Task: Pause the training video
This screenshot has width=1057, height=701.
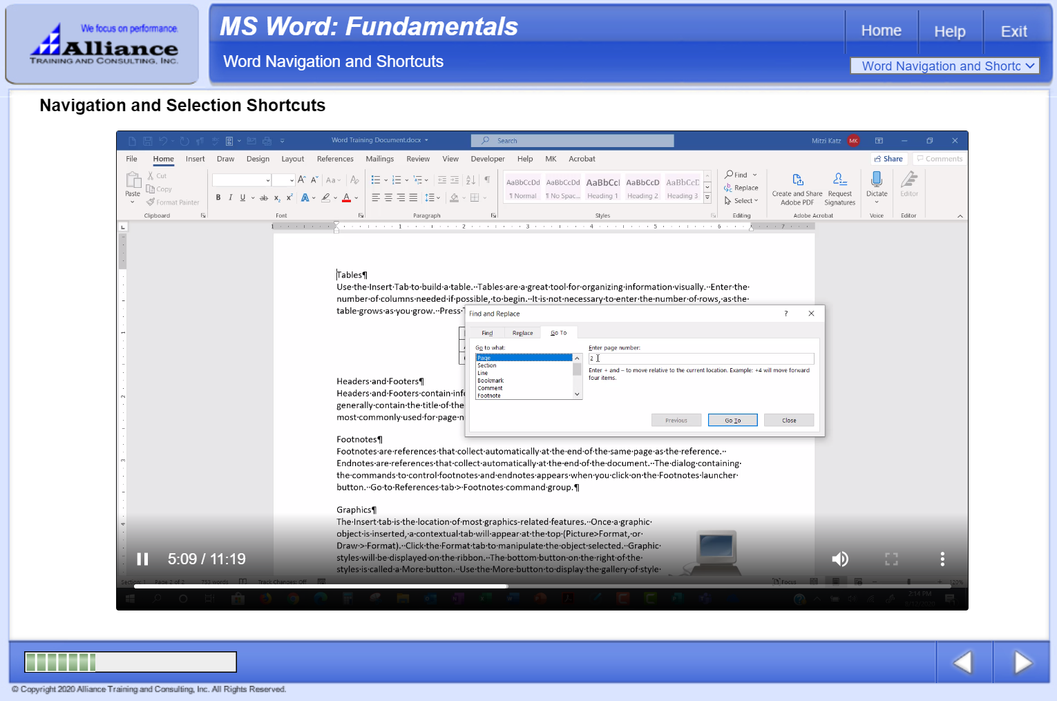Action: point(143,559)
